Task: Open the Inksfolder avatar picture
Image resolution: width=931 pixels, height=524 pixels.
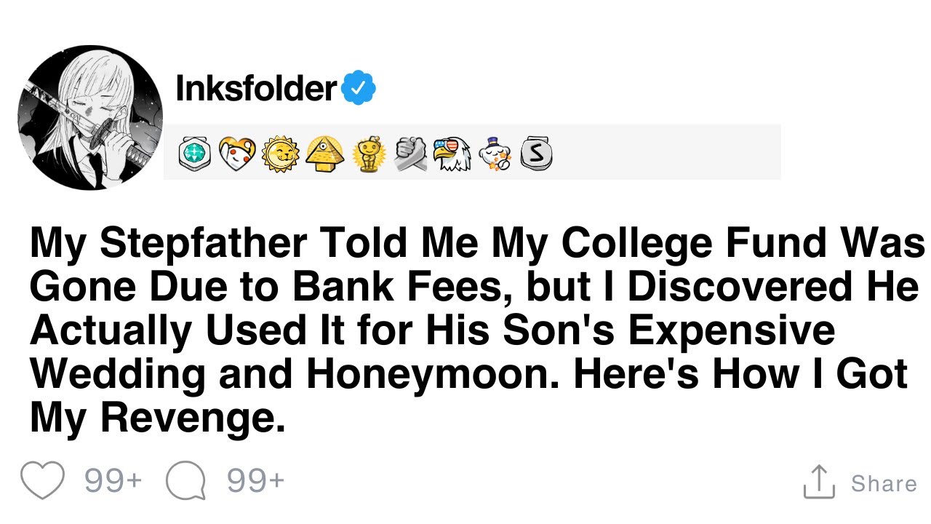Action: pyautogui.click(x=91, y=118)
